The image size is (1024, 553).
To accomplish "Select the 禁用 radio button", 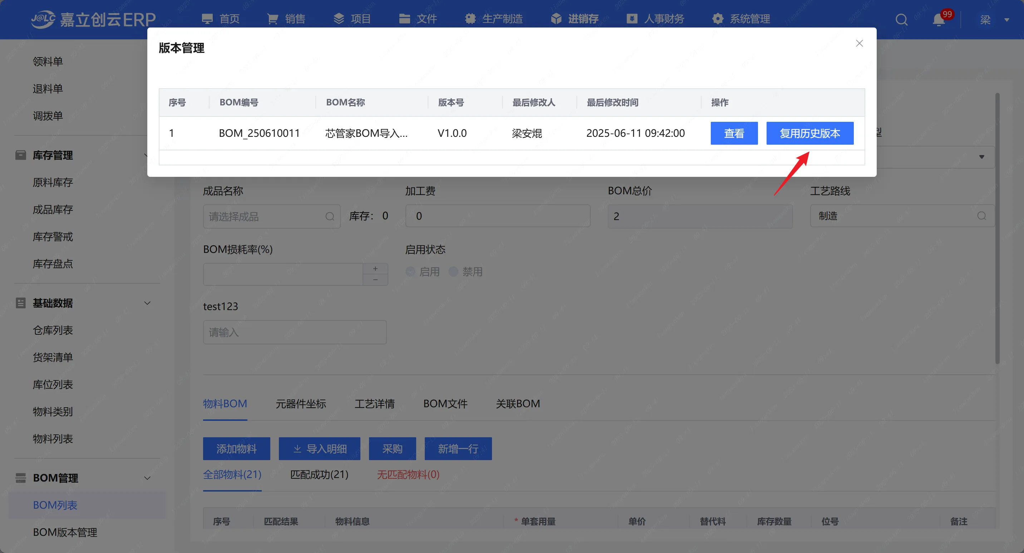I will click(454, 272).
